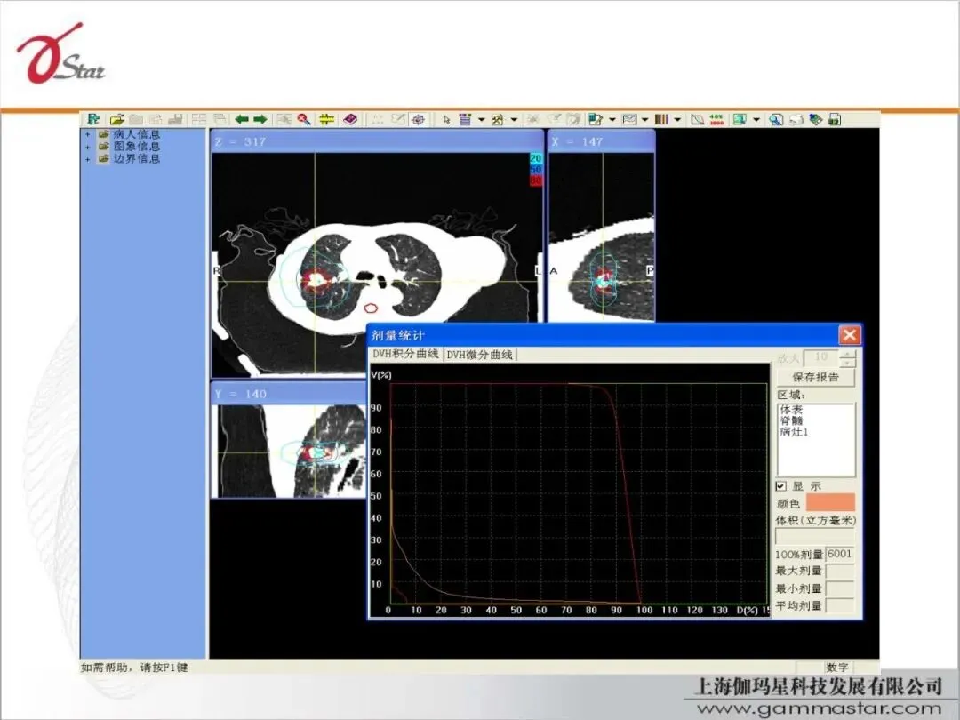Click the grayed save disk toolbar icon
This screenshot has height=720, width=960.
(x=175, y=119)
